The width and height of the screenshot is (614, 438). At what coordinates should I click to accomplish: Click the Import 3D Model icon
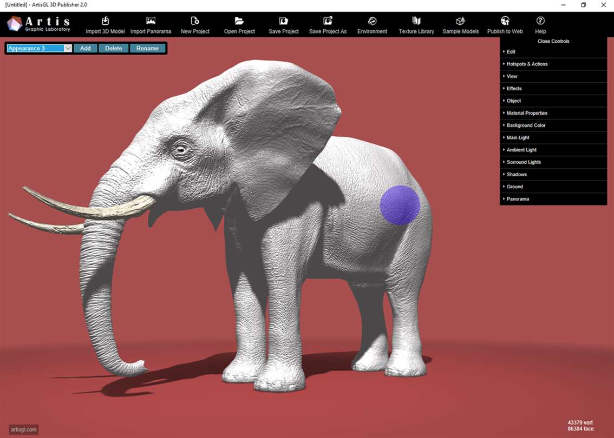[x=105, y=21]
